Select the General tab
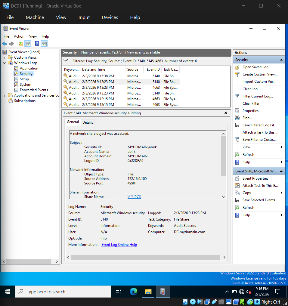This screenshot has height=306, width=288. click(x=73, y=122)
